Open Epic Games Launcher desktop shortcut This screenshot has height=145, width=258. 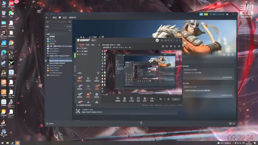[4, 34]
